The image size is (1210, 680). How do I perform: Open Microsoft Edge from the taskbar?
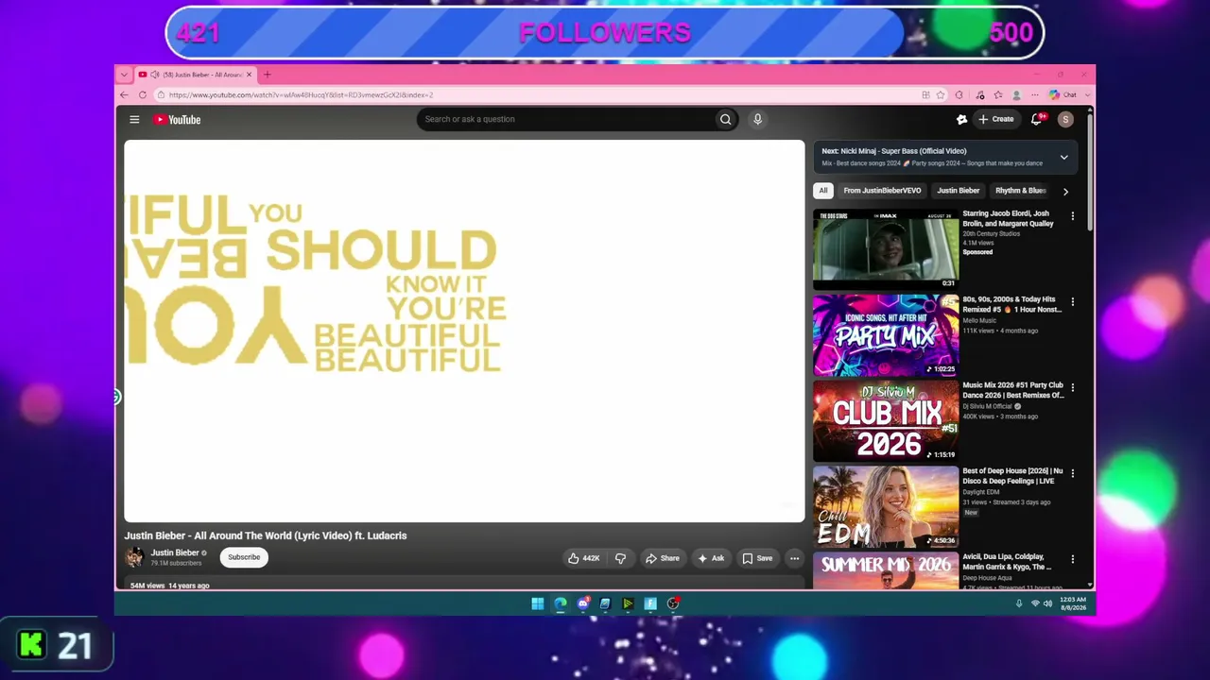(561, 603)
